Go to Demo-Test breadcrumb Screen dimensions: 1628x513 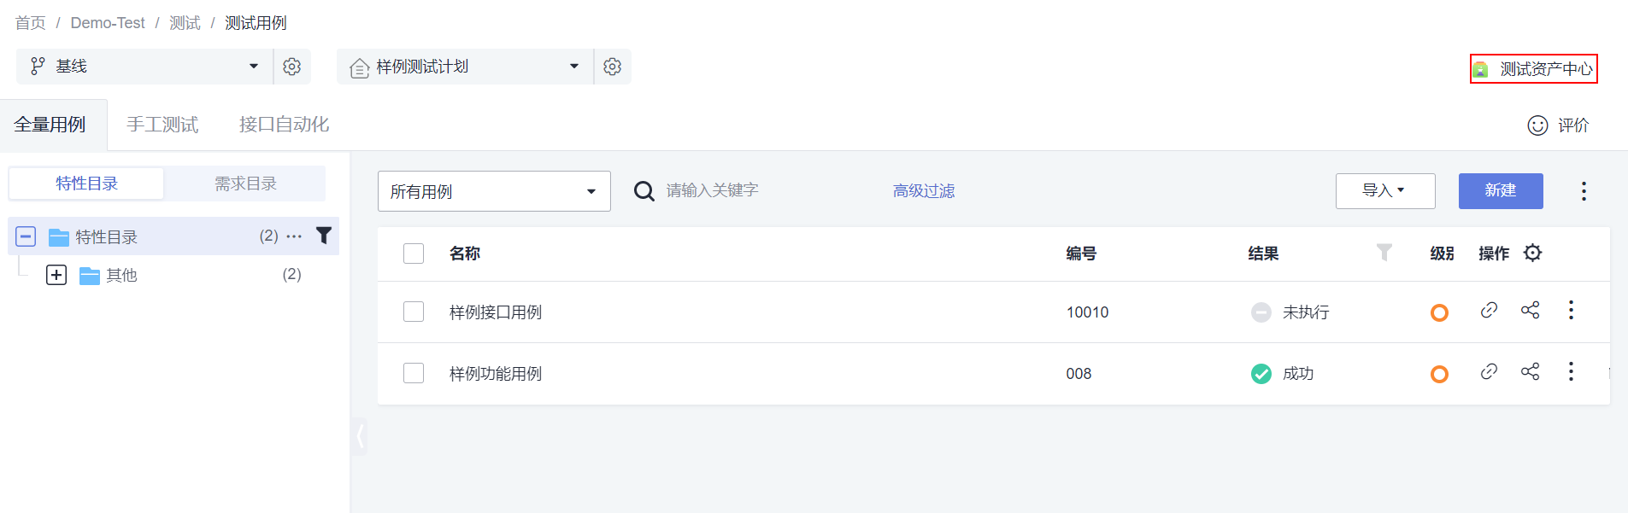(108, 23)
